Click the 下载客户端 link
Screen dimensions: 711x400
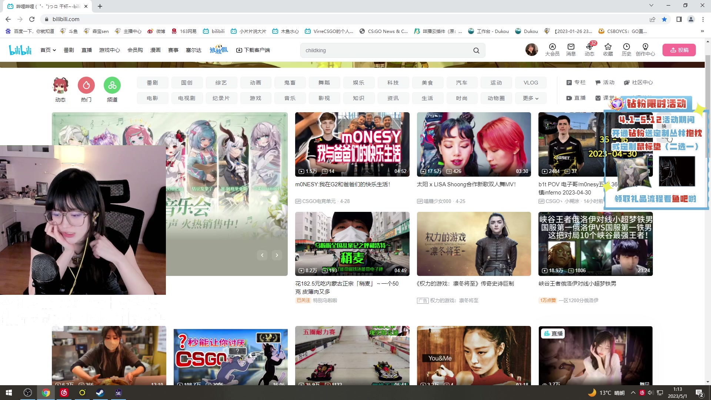pos(253,50)
